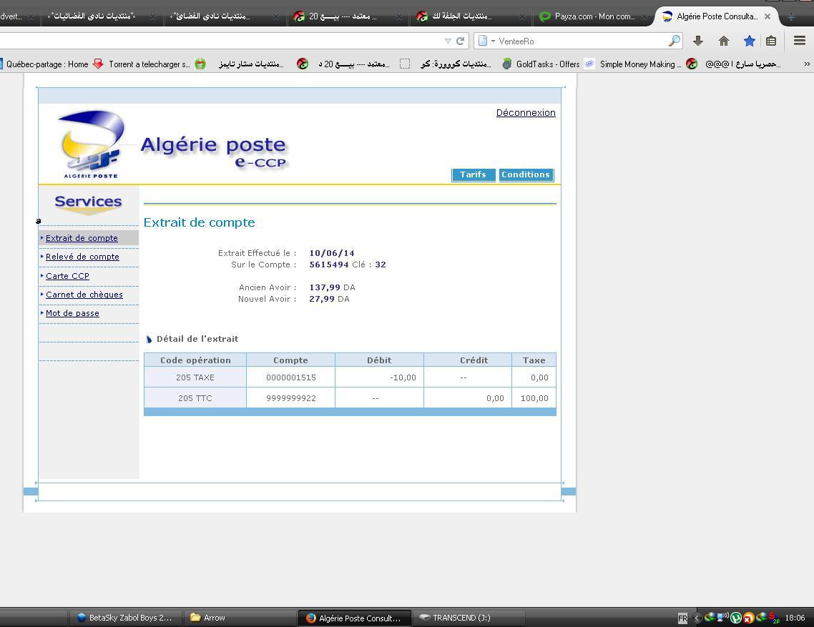Open Carnet de chèques in Services menu
The image size is (814, 627).
(x=84, y=295)
